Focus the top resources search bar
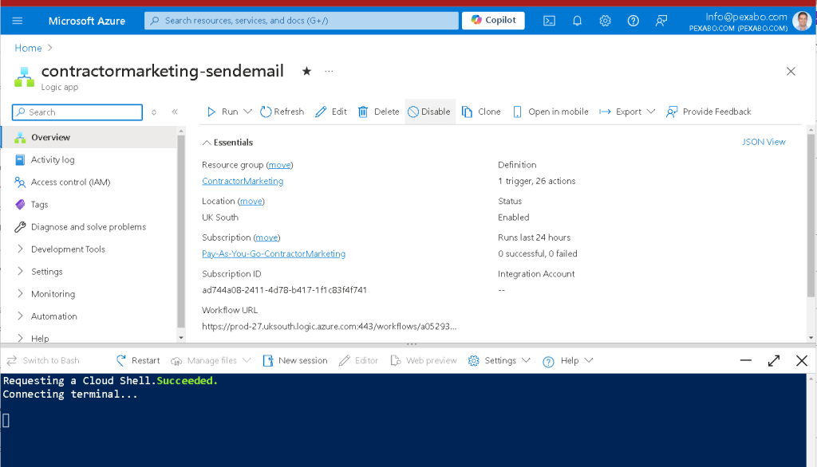 (x=301, y=20)
